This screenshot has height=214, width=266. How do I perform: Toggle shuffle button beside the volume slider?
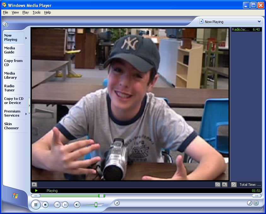(117, 203)
